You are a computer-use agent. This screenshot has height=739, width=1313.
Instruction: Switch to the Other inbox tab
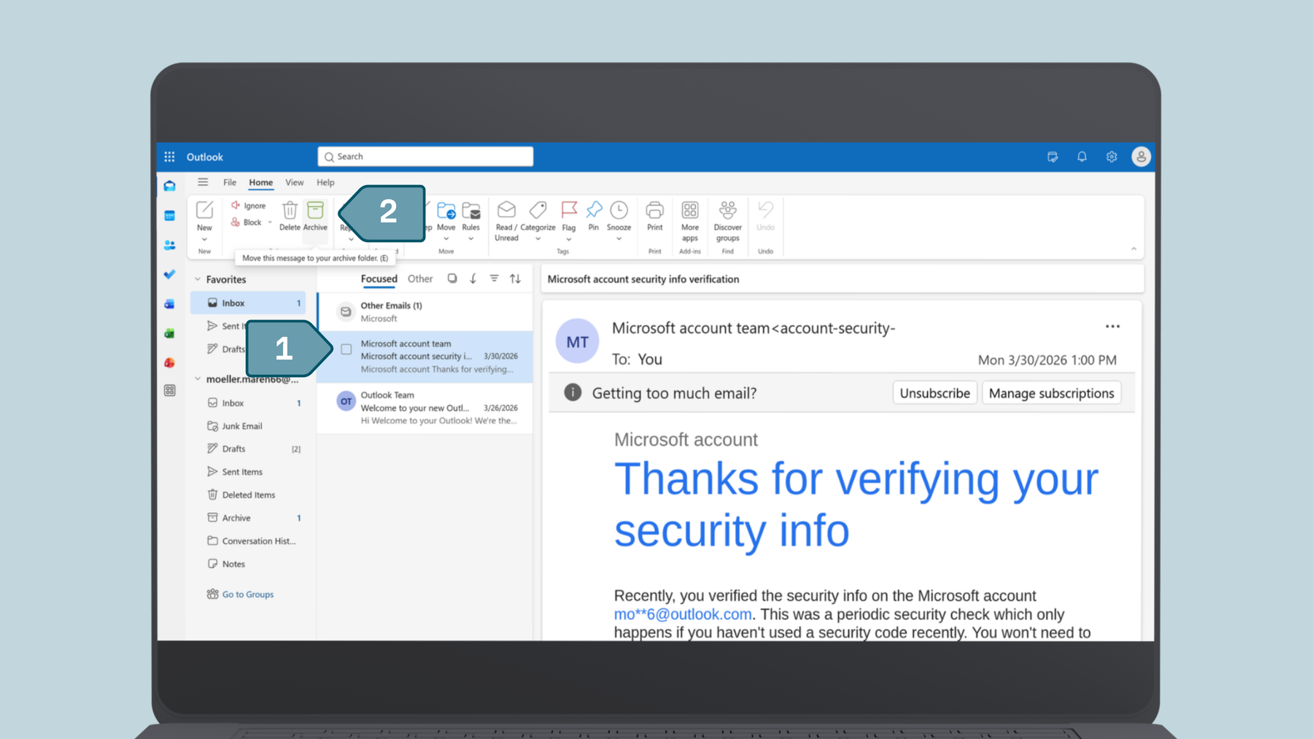pyautogui.click(x=420, y=279)
